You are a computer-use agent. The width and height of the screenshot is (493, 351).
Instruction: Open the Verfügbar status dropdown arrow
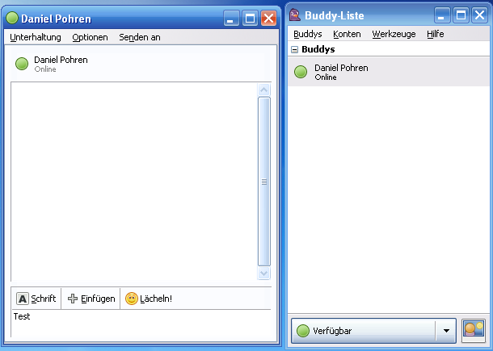pyautogui.click(x=446, y=331)
